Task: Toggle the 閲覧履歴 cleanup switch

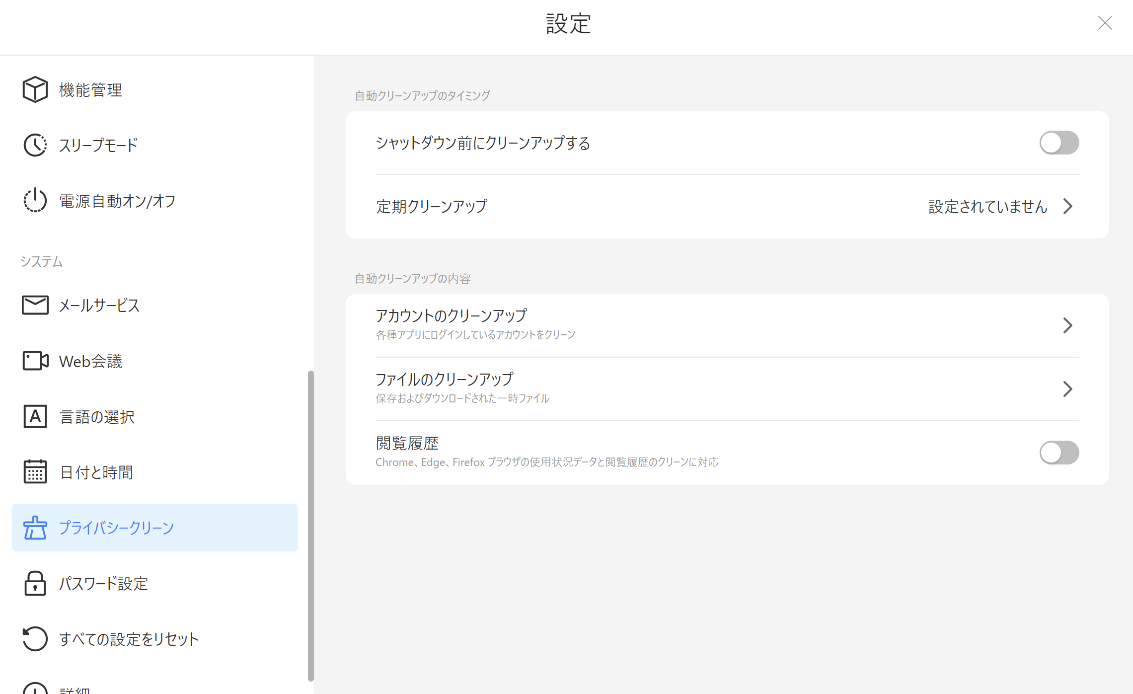Action: [x=1059, y=453]
